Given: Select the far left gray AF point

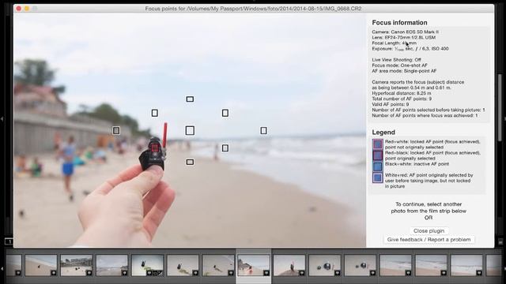Looking at the screenshot, I should [x=116, y=130].
